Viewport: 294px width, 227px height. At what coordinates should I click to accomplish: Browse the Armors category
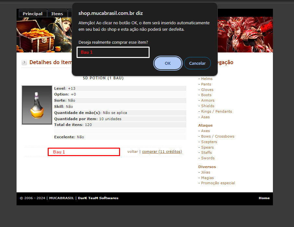coord(207,100)
